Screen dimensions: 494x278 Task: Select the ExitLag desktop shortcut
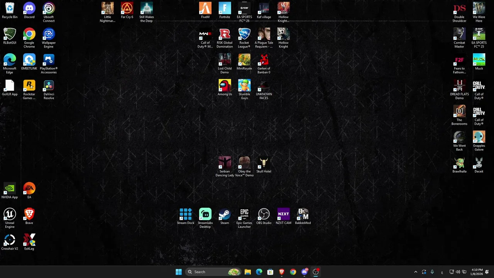[x=29, y=242]
